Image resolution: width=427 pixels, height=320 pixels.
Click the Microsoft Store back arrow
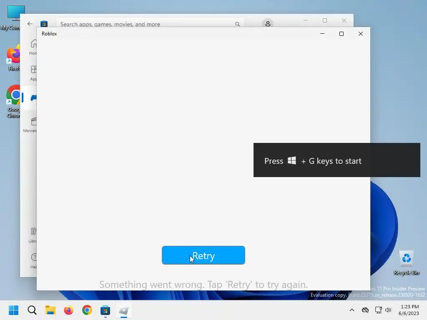click(x=30, y=24)
